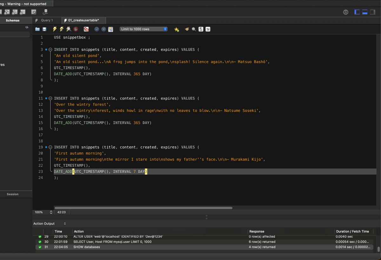Select the 01_createusertable tab
The height and width of the screenshot is (260, 381).
point(84,20)
